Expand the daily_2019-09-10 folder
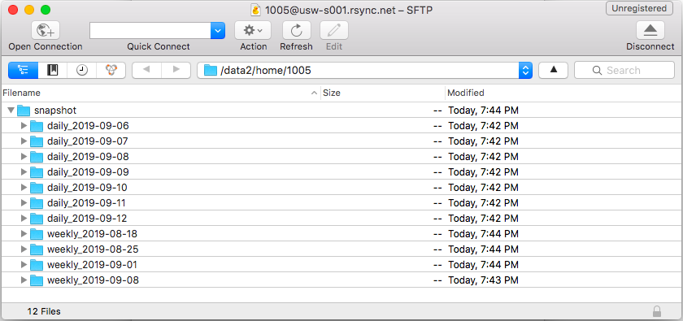This screenshot has width=683, height=321. [x=24, y=188]
